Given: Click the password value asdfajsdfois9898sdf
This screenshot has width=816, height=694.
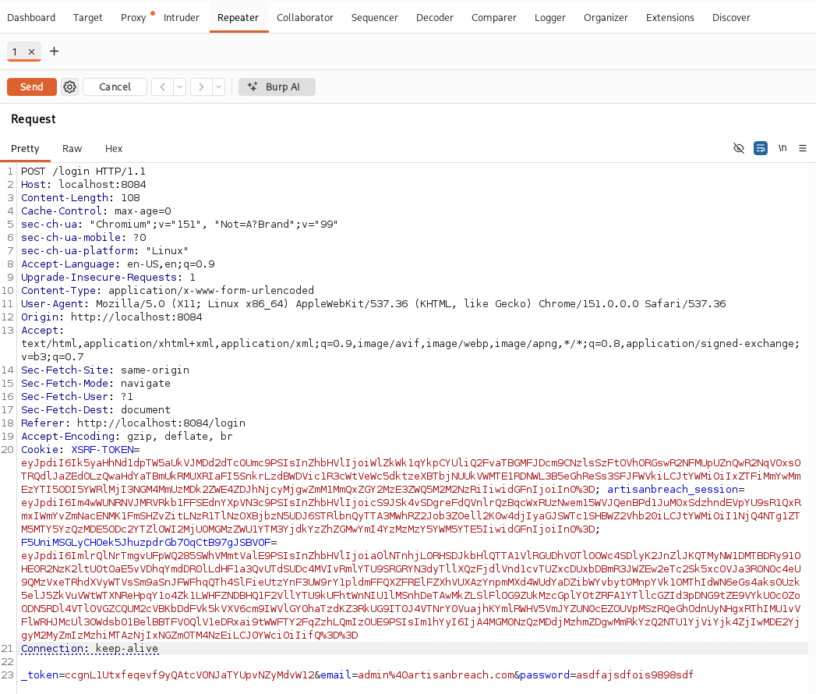Looking at the screenshot, I should tap(635, 675).
